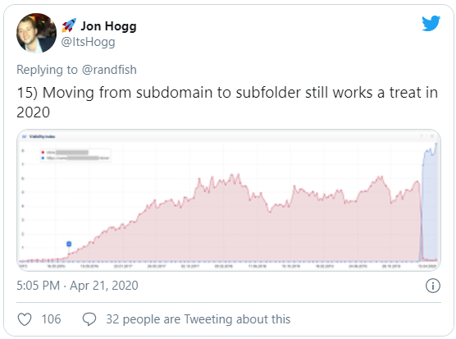
Task: Open the embedded visibility chart image
Action: point(229,200)
